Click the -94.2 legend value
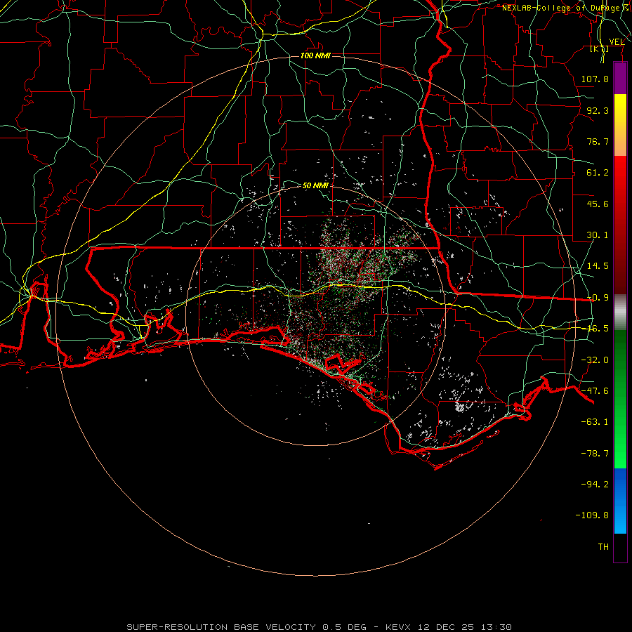Image resolution: width=632 pixels, height=632 pixels. [x=595, y=485]
